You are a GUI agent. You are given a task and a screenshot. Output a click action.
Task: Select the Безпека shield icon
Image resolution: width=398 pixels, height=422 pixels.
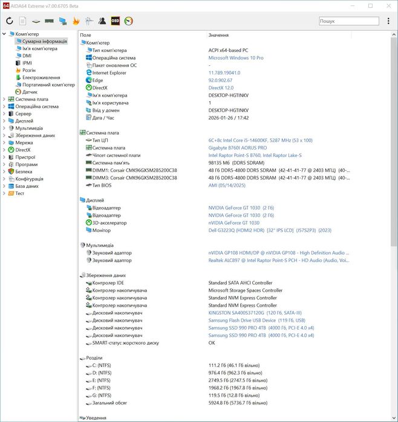(11, 171)
